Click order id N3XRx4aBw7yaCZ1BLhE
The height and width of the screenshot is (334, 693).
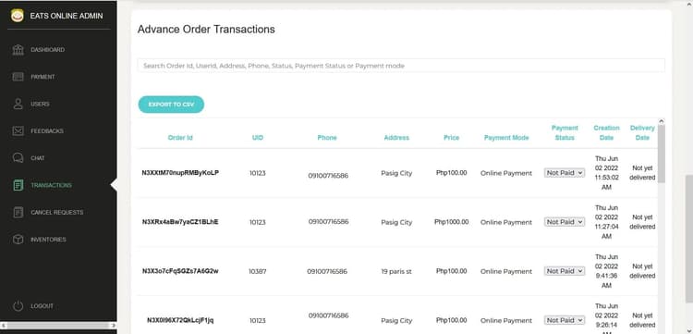point(180,222)
